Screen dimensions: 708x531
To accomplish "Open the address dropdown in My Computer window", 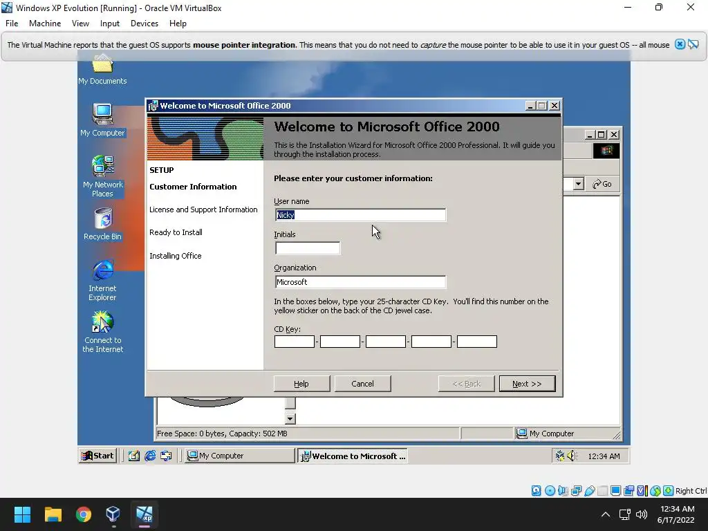I will (579, 184).
